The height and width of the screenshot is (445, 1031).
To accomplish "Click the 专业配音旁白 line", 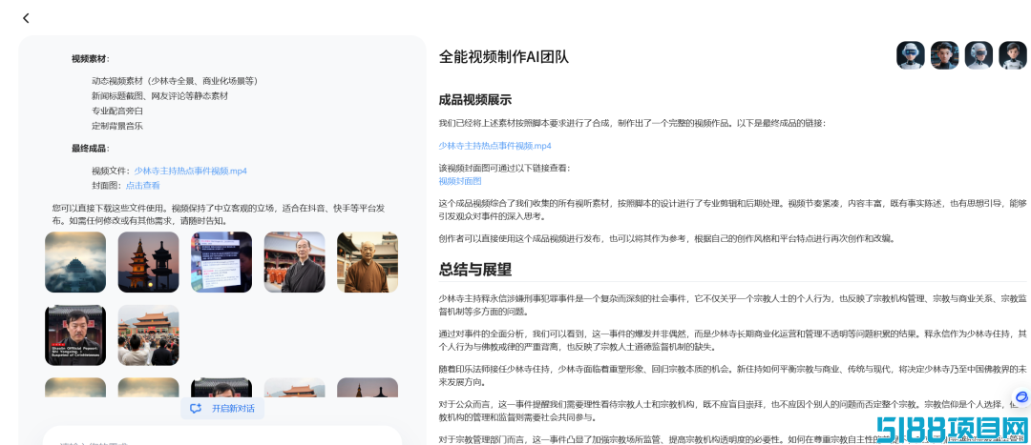I will pos(117,111).
